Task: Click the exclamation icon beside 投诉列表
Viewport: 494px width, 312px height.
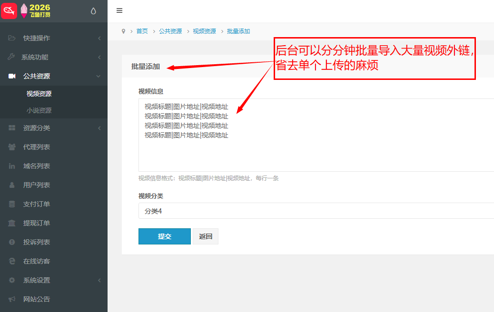Action: (x=12, y=242)
